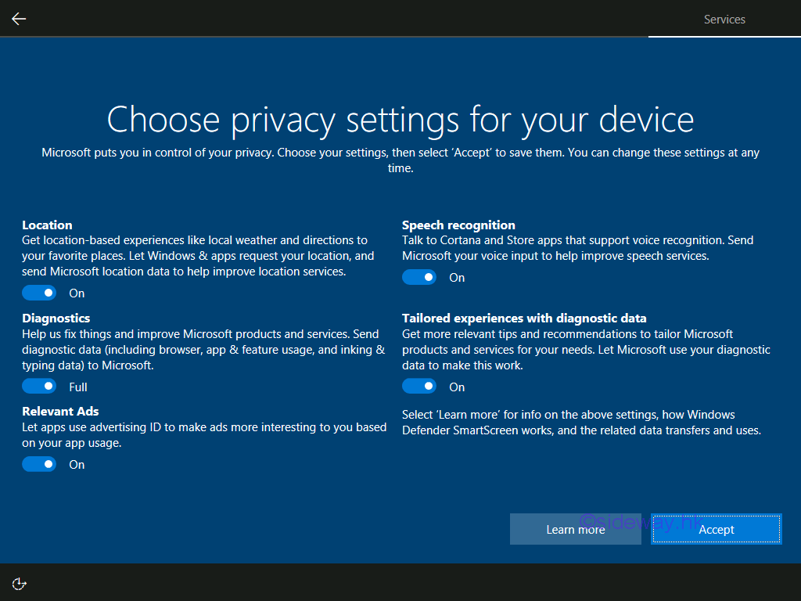
Task: Click the Speech recognition heading
Action: (x=458, y=225)
